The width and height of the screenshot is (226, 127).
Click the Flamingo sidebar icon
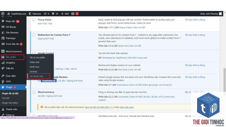[3, 38]
